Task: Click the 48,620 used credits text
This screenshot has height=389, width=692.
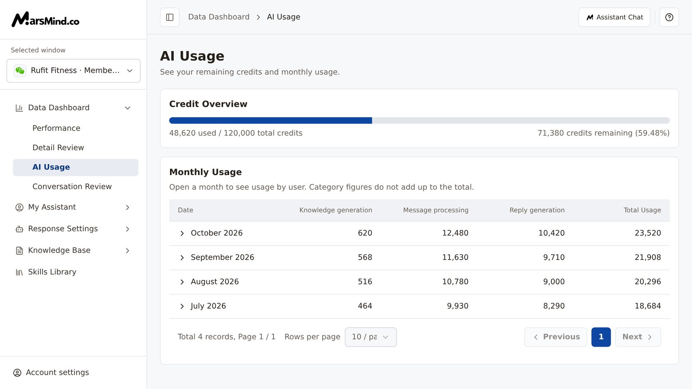Action: point(236,133)
